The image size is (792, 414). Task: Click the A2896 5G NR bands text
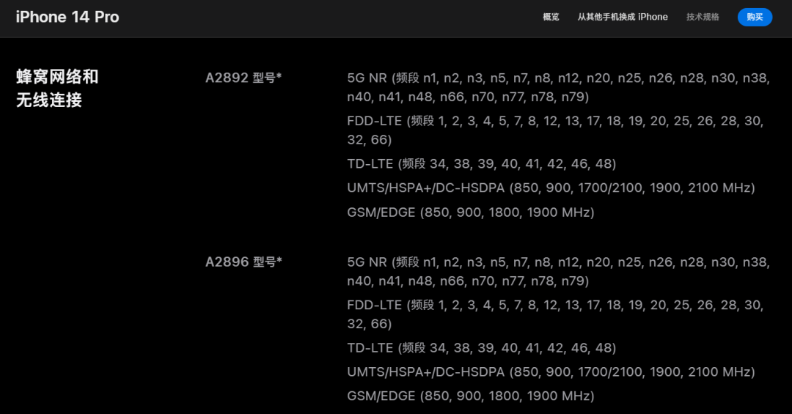(558, 272)
